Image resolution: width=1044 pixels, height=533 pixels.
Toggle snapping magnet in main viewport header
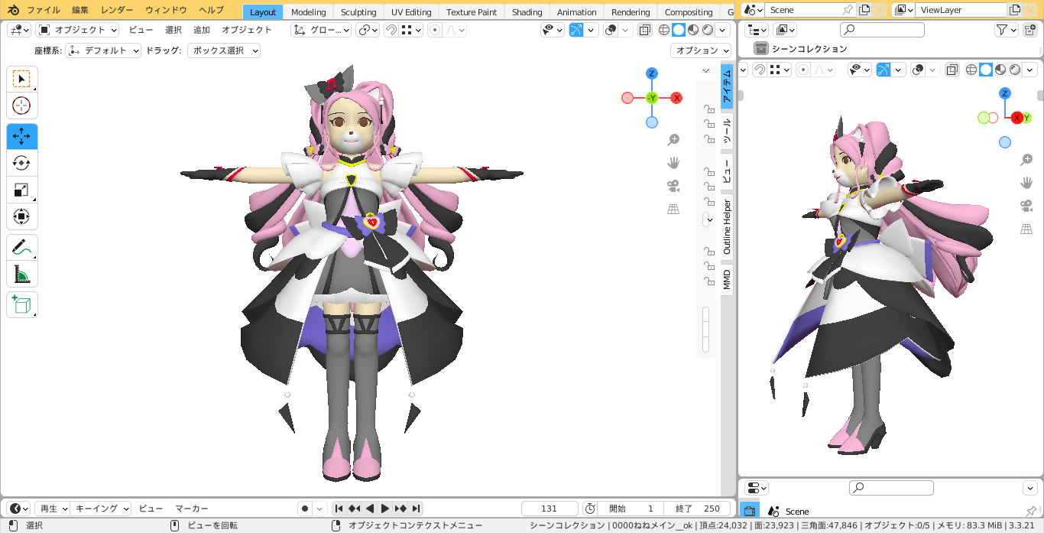391,30
